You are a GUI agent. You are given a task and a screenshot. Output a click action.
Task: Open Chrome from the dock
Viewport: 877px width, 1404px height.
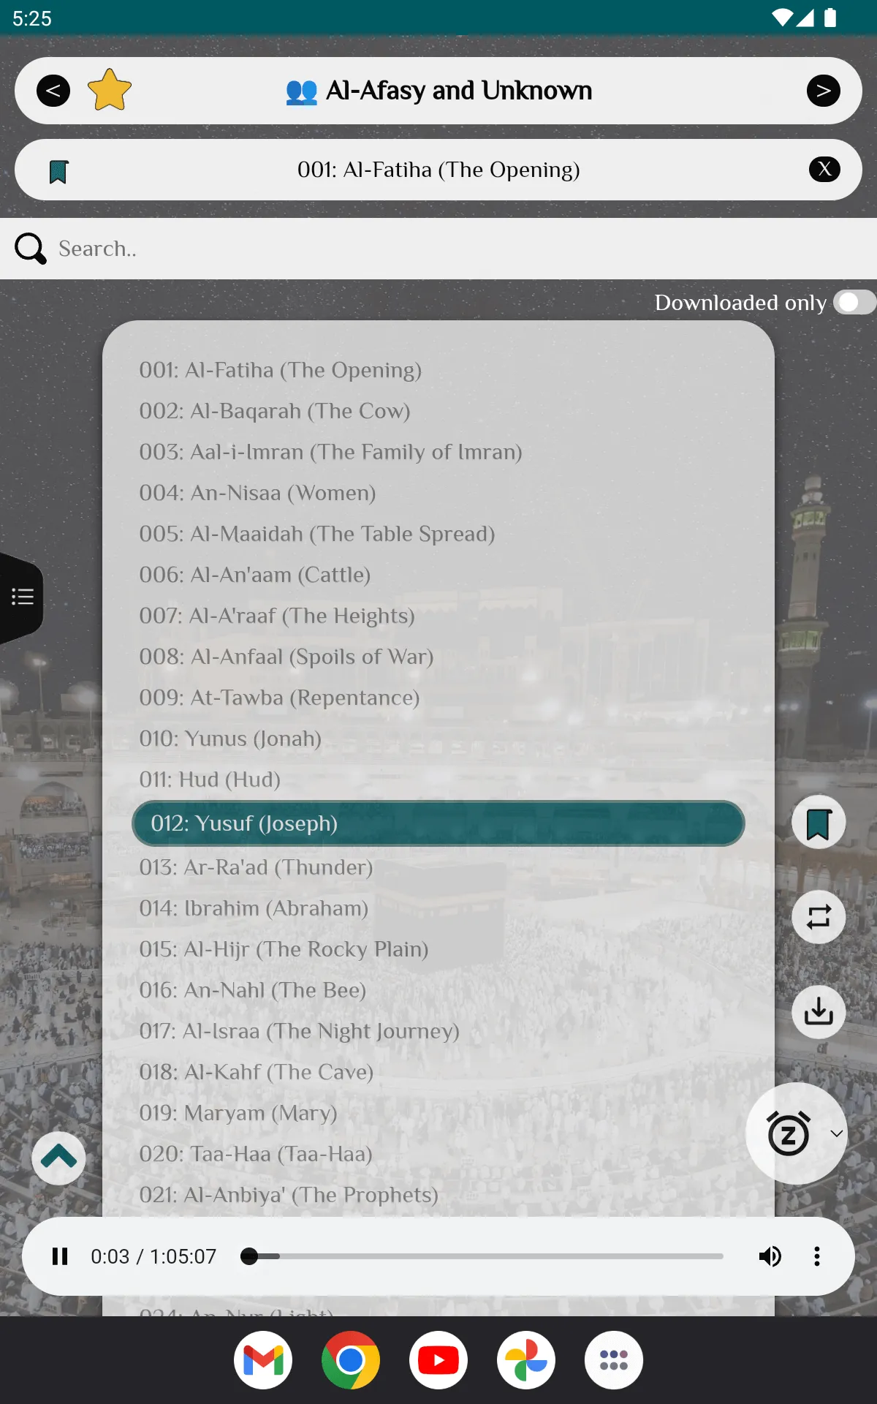coord(351,1360)
